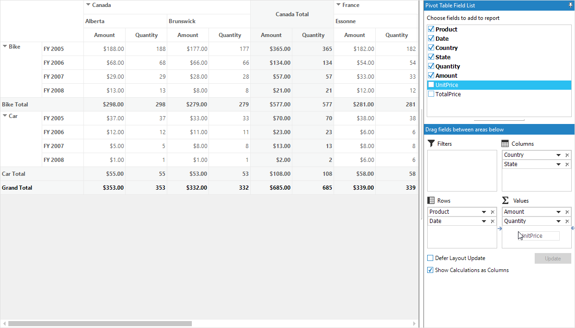
Task: Select the $108.00 Car Total cell
Action: pos(272,174)
